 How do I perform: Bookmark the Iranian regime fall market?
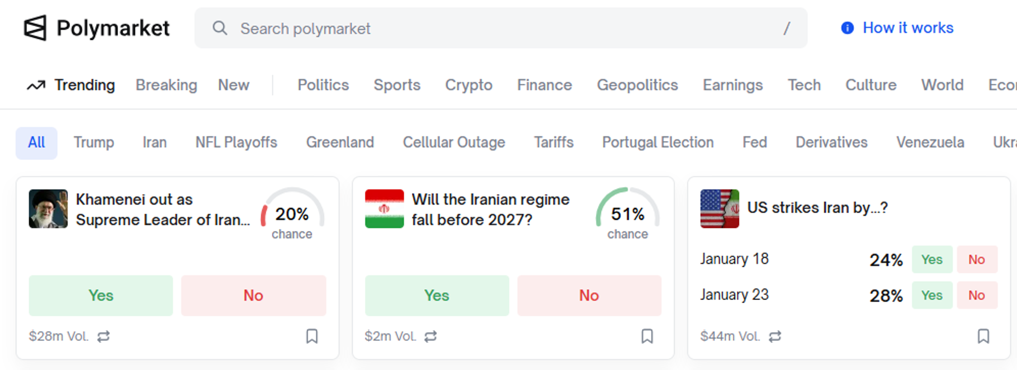[x=647, y=336]
